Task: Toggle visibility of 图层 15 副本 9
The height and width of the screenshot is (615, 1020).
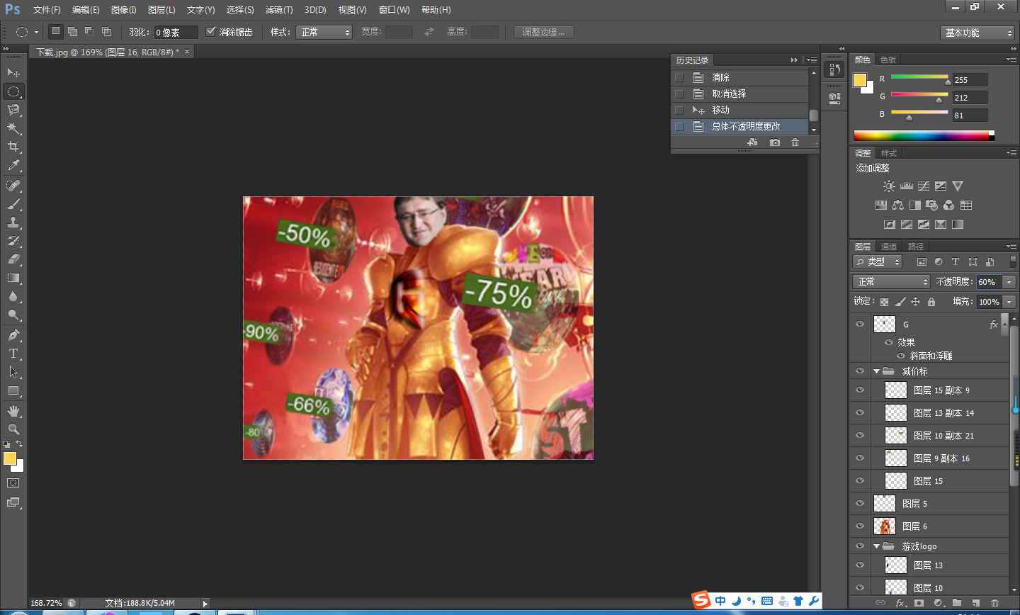Action: pos(860,390)
